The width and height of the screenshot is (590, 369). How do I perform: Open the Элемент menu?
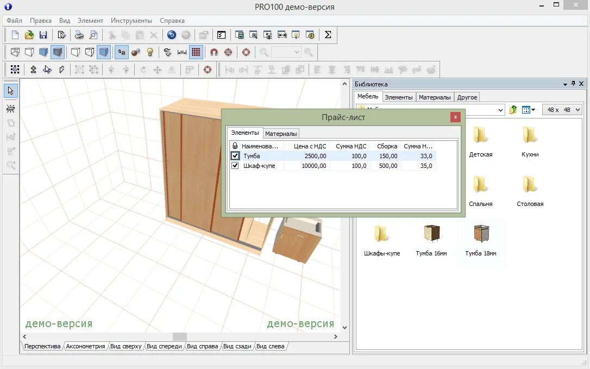click(90, 21)
